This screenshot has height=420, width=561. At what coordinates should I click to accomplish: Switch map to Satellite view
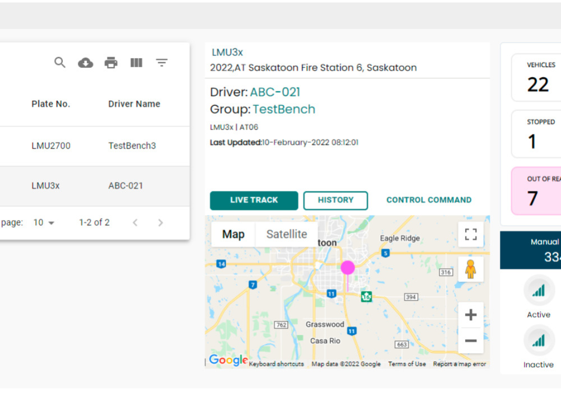(287, 234)
